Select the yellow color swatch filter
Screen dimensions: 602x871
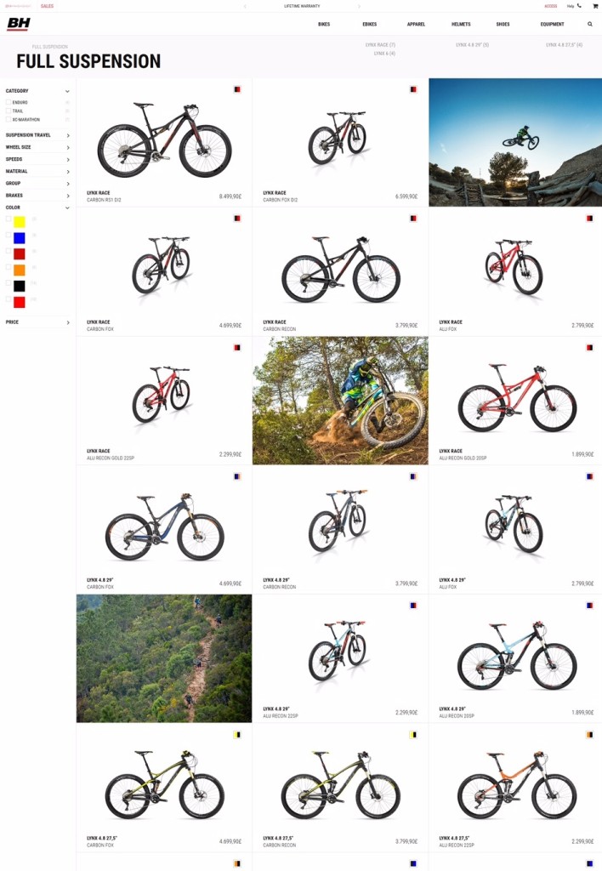(20, 222)
